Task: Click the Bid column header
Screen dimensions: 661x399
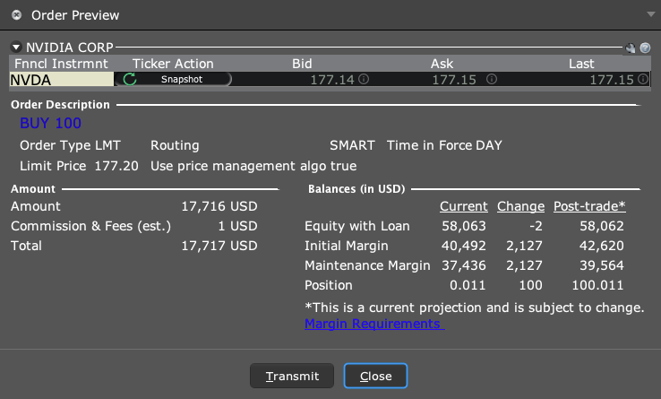Action: pos(302,64)
